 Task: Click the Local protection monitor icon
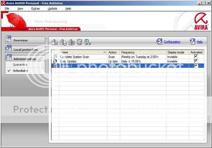[x=9, y=48]
